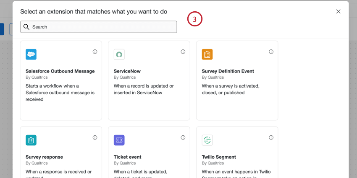View info for Ticket event extension
This screenshot has height=178, width=357.
coord(183,137)
